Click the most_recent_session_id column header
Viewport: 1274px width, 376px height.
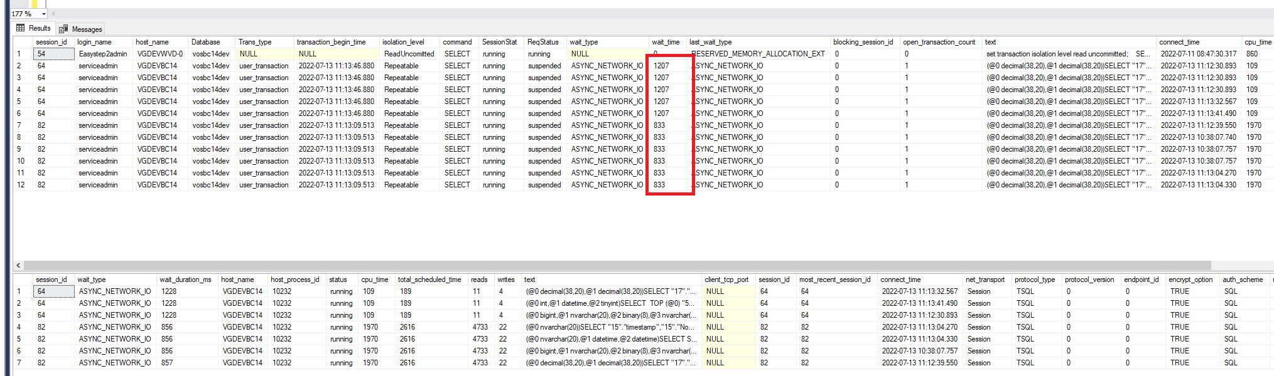pyautogui.click(x=834, y=279)
